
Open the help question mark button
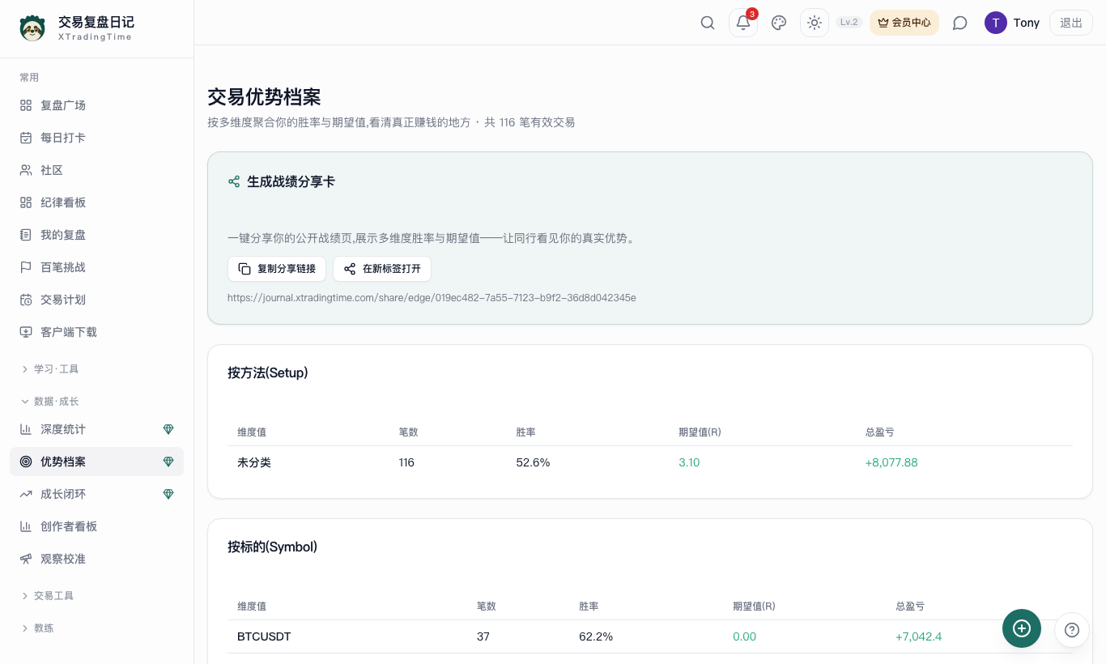(1072, 630)
